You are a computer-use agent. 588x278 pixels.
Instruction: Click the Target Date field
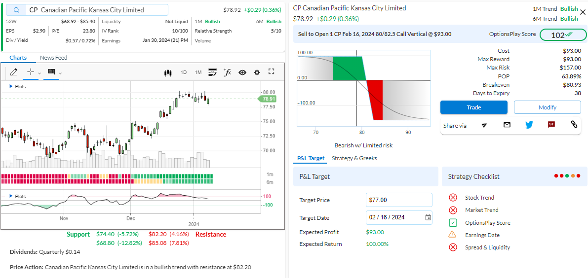click(399, 217)
